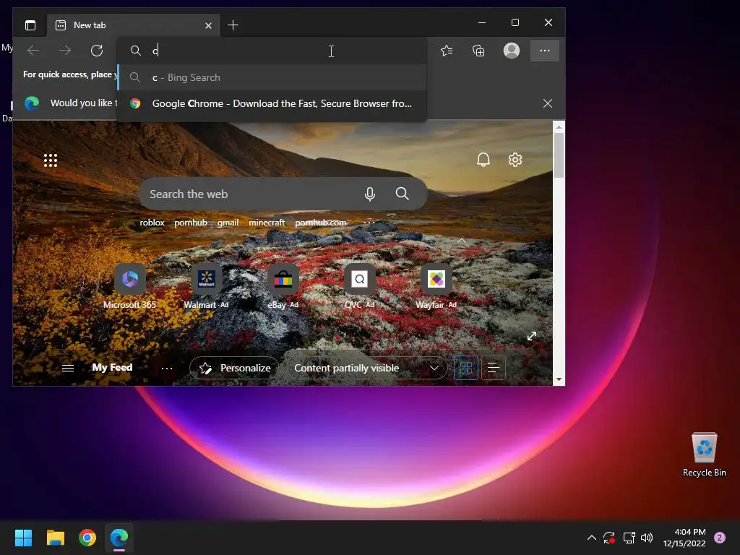The width and height of the screenshot is (740, 555).
Task: Click the Forward navigation arrow
Action: [65, 51]
